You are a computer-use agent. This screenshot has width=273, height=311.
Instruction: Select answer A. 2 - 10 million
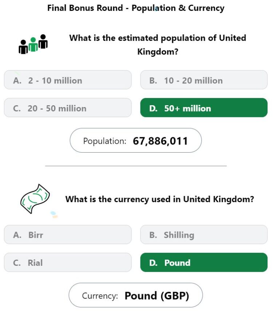pos(68,80)
